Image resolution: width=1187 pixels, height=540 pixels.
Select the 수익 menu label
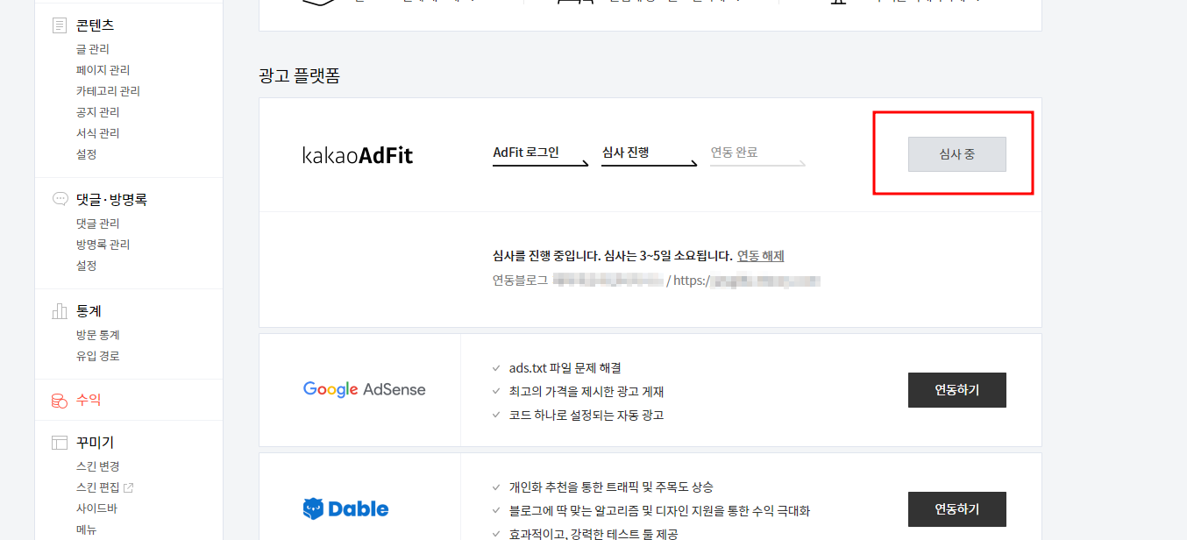89,400
